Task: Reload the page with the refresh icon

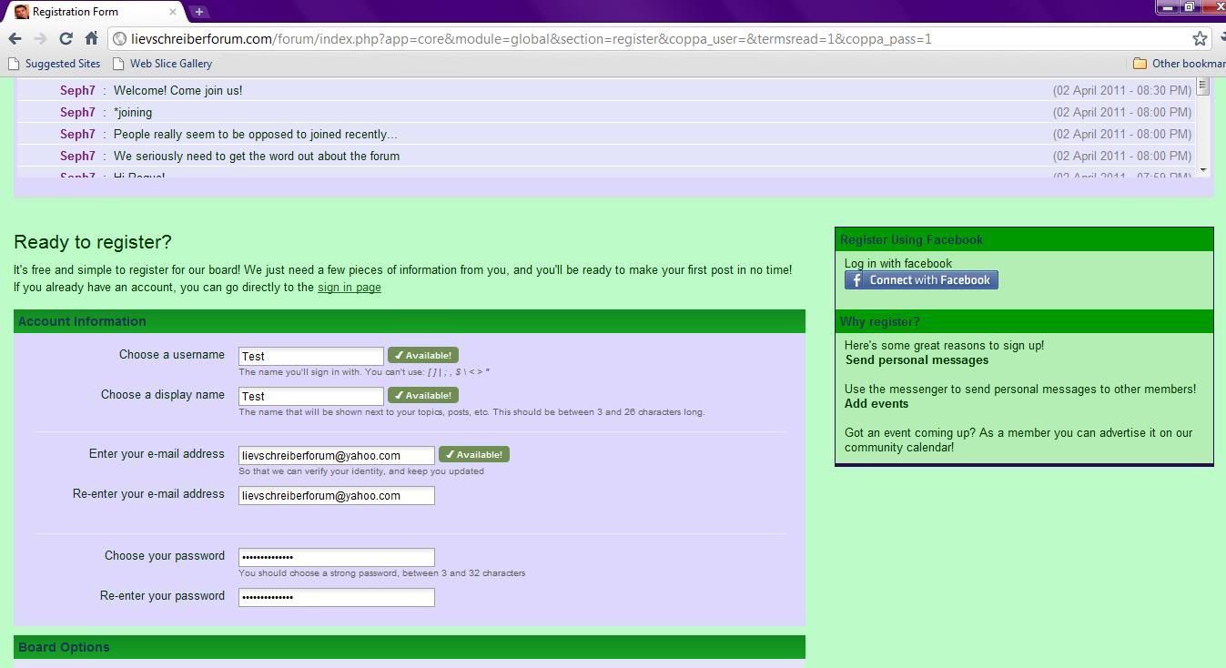Action: [x=66, y=38]
